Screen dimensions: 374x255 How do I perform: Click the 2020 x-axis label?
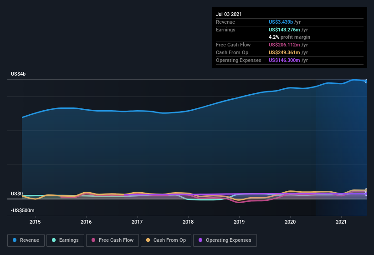290,222
